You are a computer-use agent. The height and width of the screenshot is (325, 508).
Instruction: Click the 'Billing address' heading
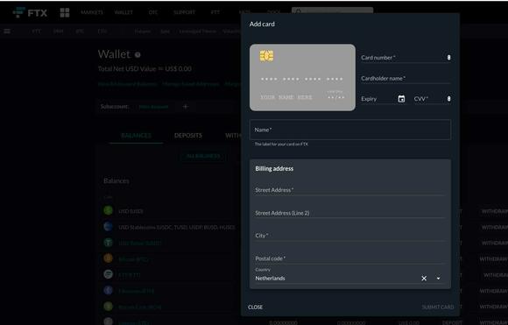click(x=274, y=168)
